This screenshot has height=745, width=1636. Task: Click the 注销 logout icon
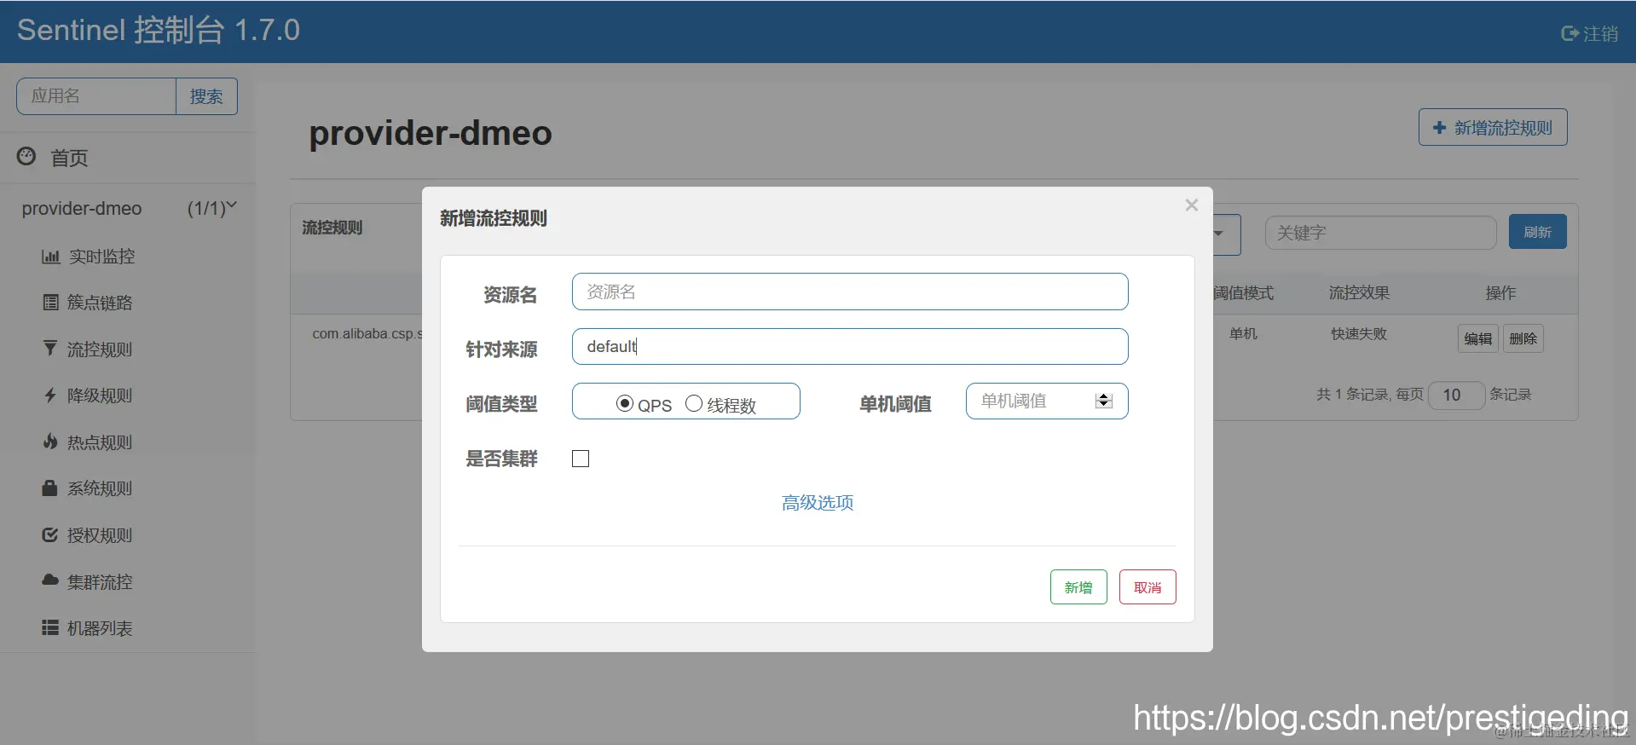(x=1570, y=33)
